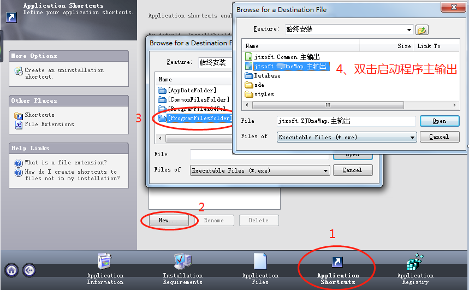Open 'Create an uninstallation shortcut' link
This screenshot has height=290, width=469.
[64, 73]
